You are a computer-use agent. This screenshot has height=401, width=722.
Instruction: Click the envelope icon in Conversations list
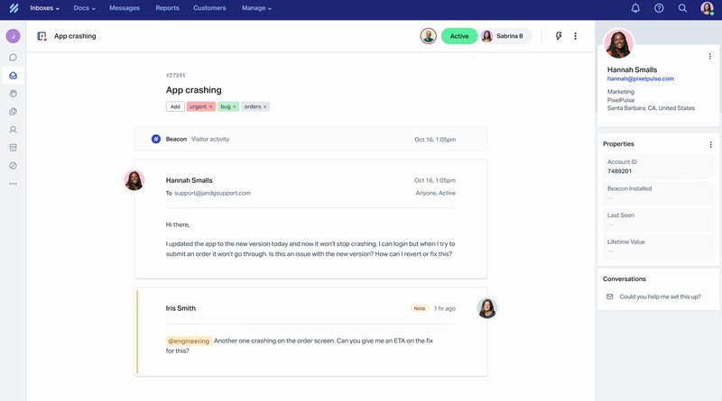610,296
